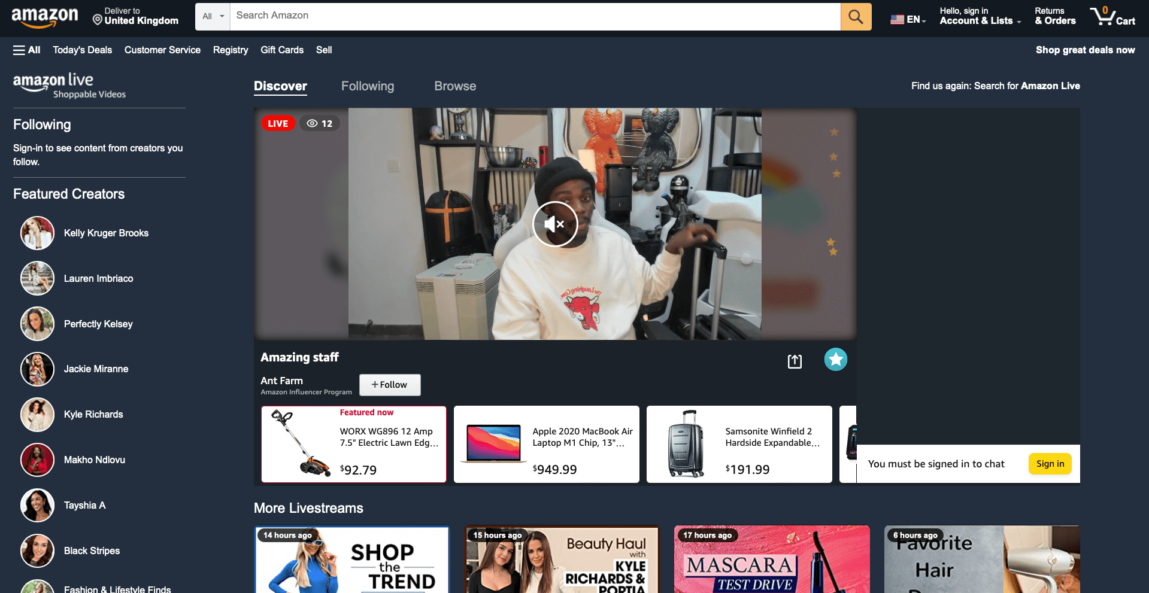1149x593 pixels.
Task: Switch to the Following tab
Action: [x=368, y=86]
